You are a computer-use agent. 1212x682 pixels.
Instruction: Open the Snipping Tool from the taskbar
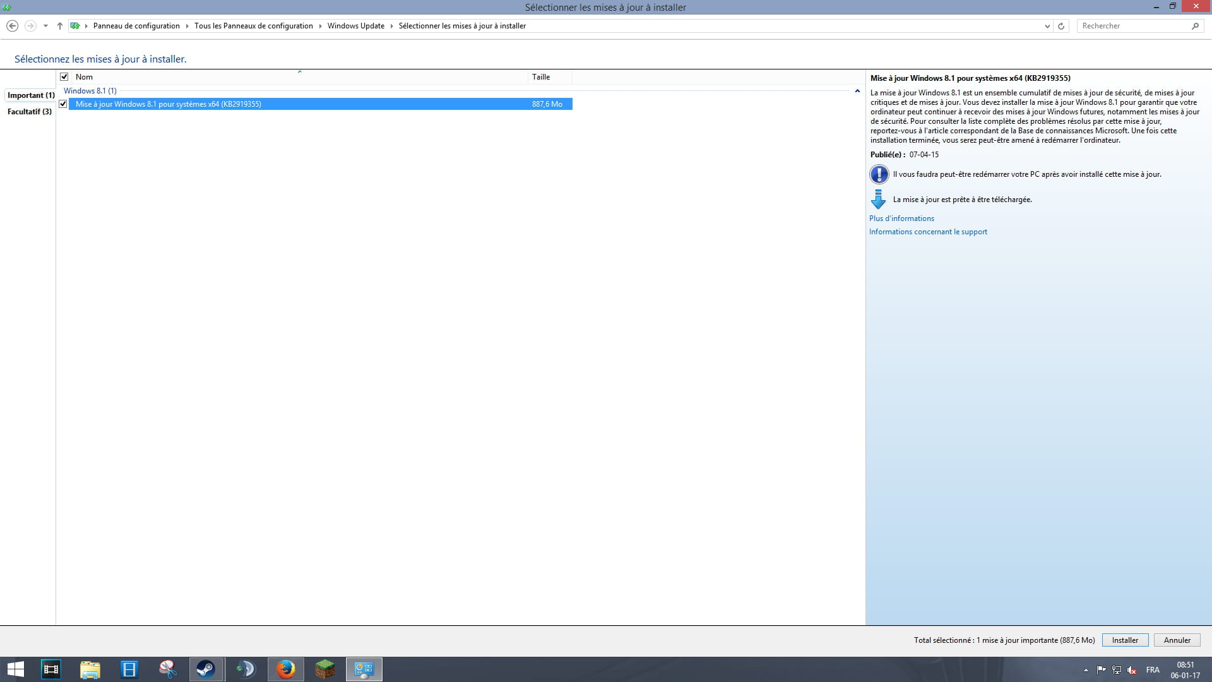(x=168, y=669)
